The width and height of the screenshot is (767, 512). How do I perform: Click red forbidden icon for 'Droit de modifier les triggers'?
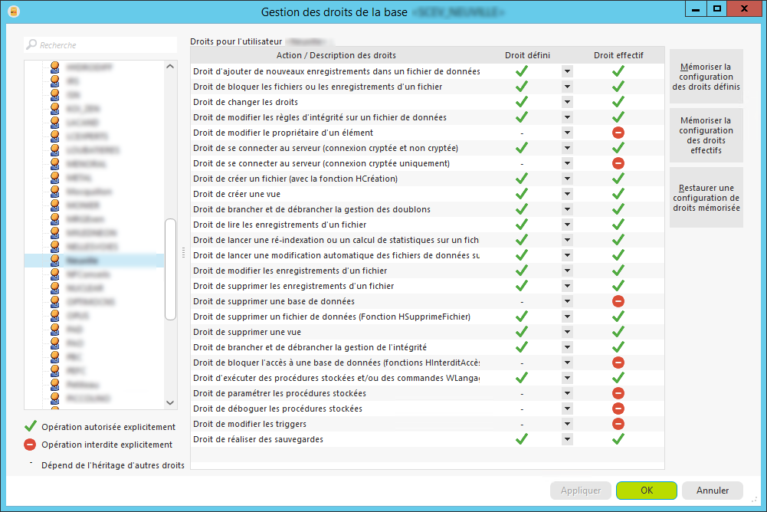[x=618, y=424]
